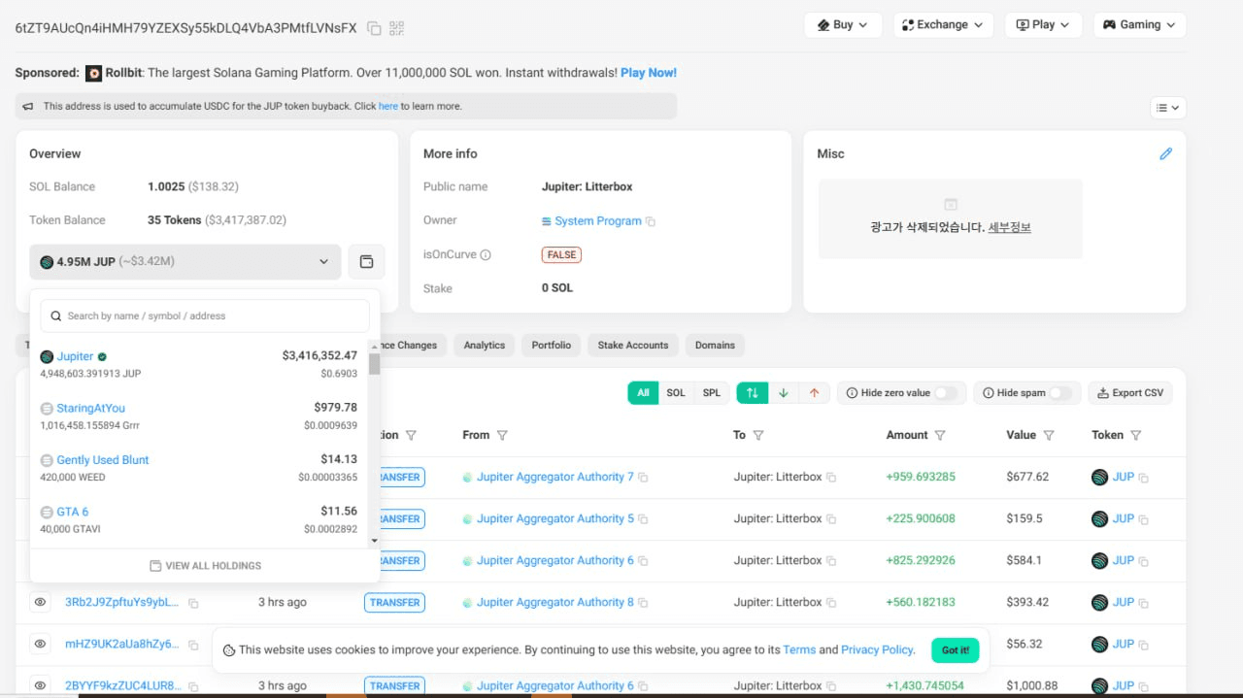
Task: Collapse the 4.95M JUP token dropdown
Action: click(185, 261)
